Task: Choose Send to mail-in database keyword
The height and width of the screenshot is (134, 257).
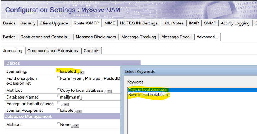Action: [x=149, y=95]
